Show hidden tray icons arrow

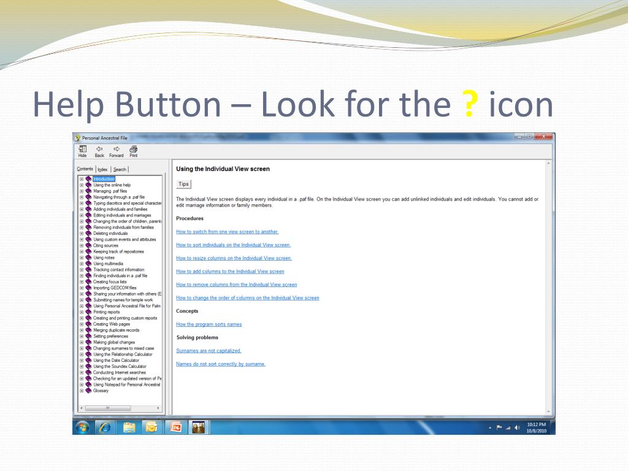[x=490, y=427]
